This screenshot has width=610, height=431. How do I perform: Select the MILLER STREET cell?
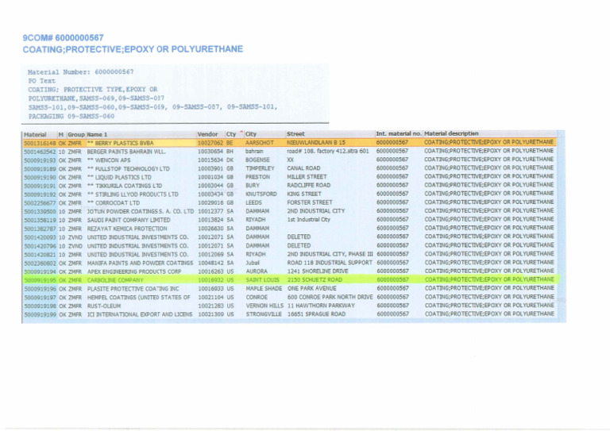pyautogui.click(x=307, y=177)
